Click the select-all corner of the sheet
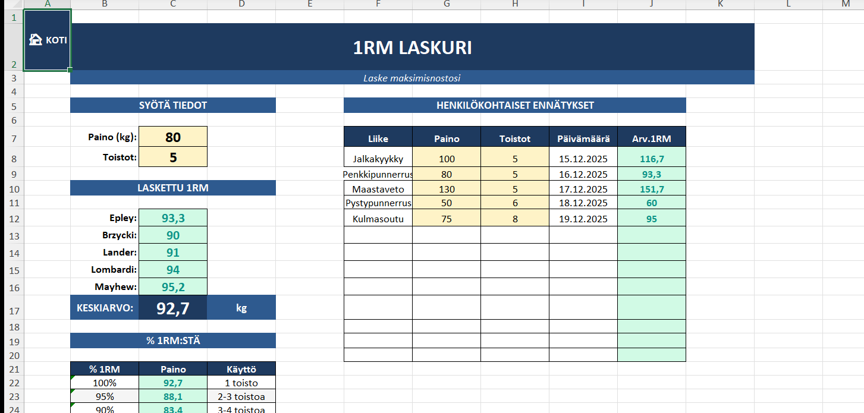 (x=11, y=4)
